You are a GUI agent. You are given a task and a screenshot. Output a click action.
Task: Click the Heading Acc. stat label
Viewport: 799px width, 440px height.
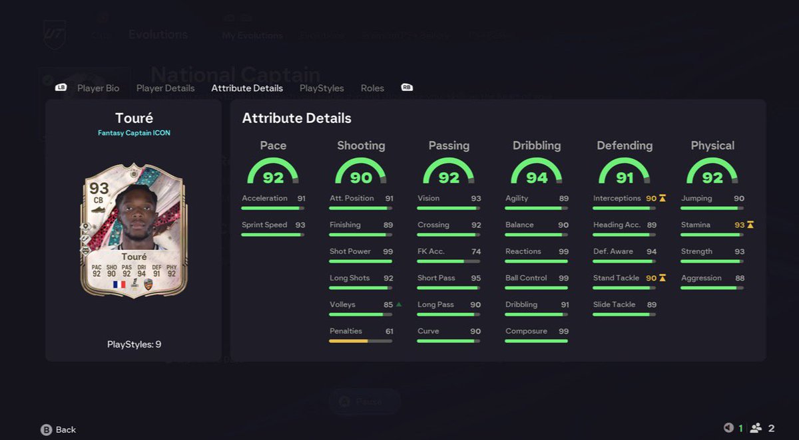pyautogui.click(x=617, y=225)
